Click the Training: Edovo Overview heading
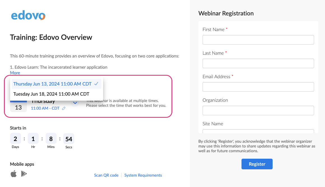Viewport: 325px width, 187px height. pos(51,37)
